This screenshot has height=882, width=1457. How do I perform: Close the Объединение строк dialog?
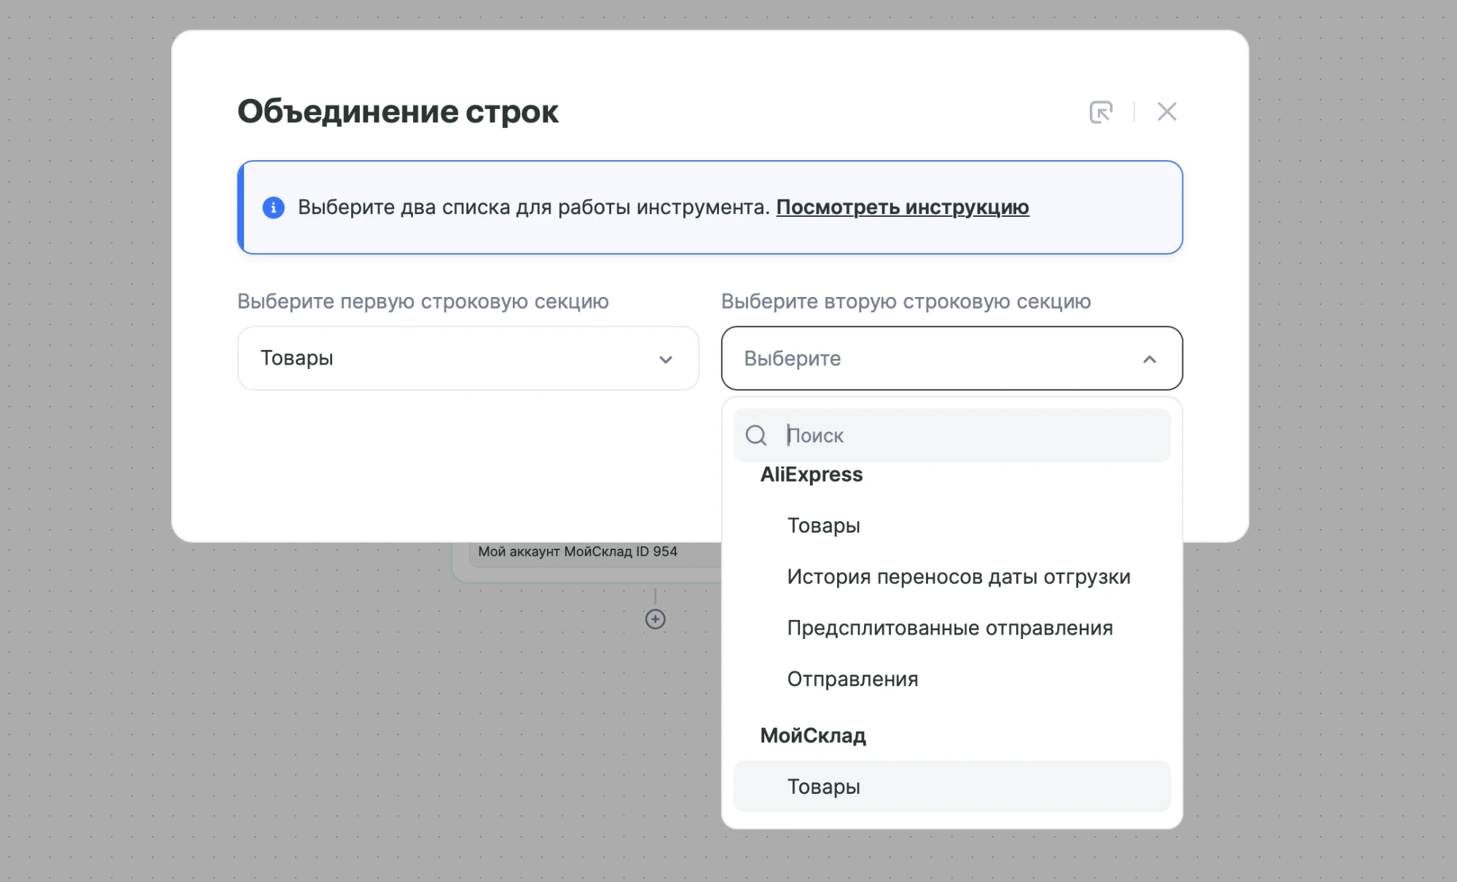(x=1167, y=112)
